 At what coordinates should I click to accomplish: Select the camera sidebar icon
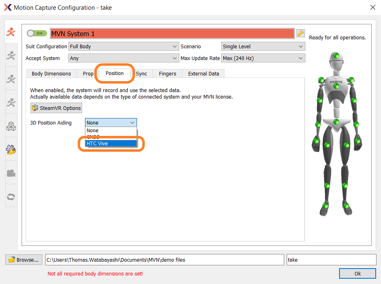coord(11,172)
